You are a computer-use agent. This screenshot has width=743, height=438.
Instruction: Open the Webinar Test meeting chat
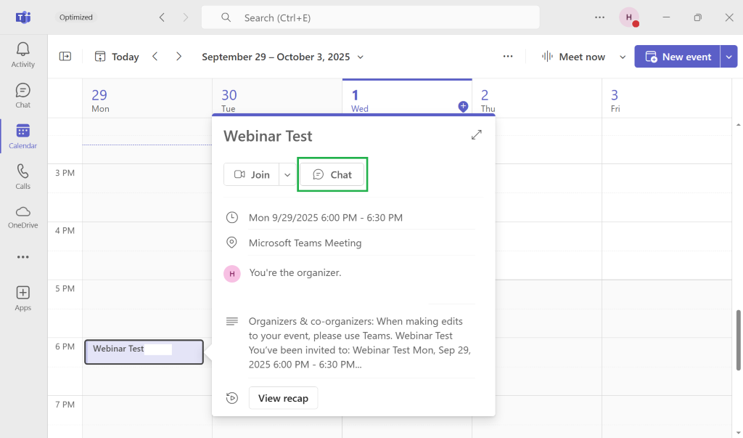(332, 174)
